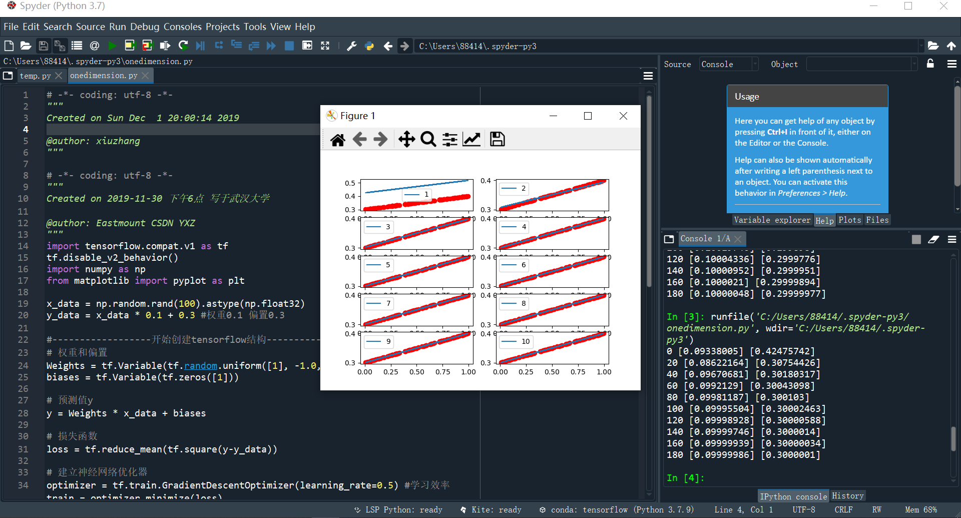The height and width of the screenshot is (518, 961).
Task: Save the figure in Figure 1
Action: coord(497,139)
